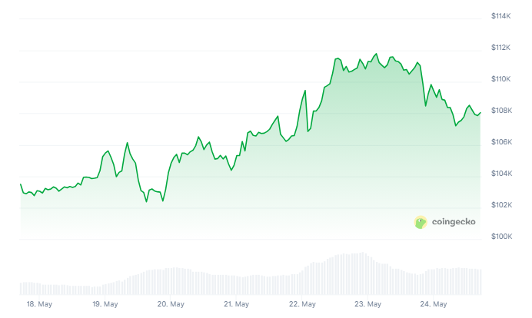Click the 19. May date label
This screenshot has width=532, height=318.
click(105, 305)
